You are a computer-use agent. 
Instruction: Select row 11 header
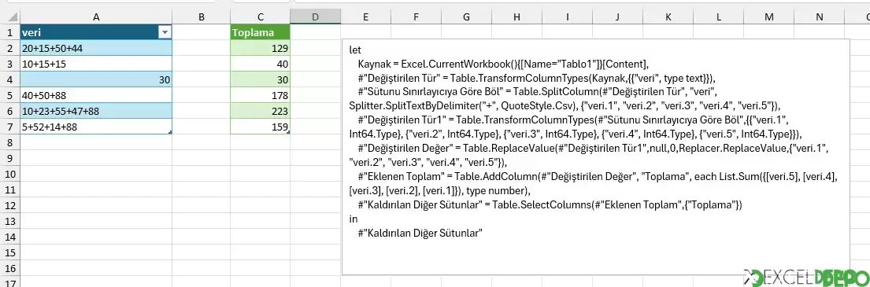pyautogui.click(x=9, y=190)
